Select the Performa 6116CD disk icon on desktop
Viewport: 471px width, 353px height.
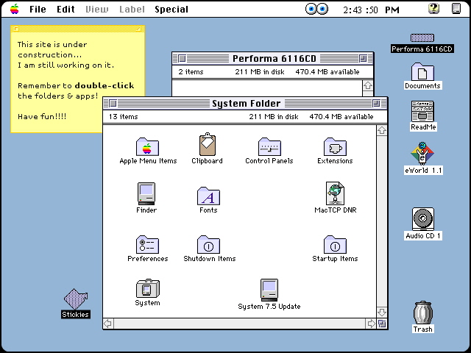pyautogui.click(x=422, y=38)
